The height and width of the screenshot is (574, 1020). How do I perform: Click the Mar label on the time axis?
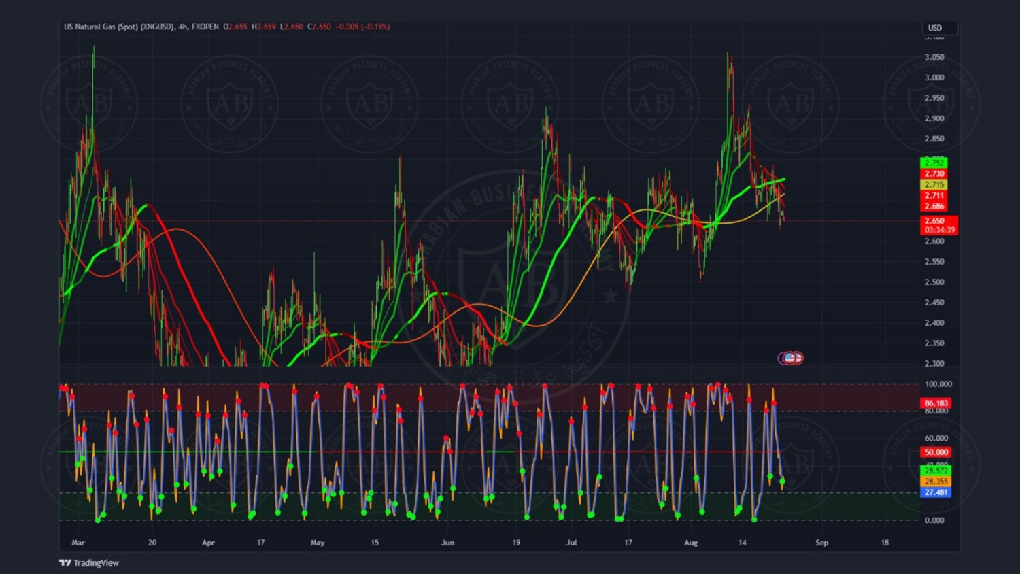(78, 543)
